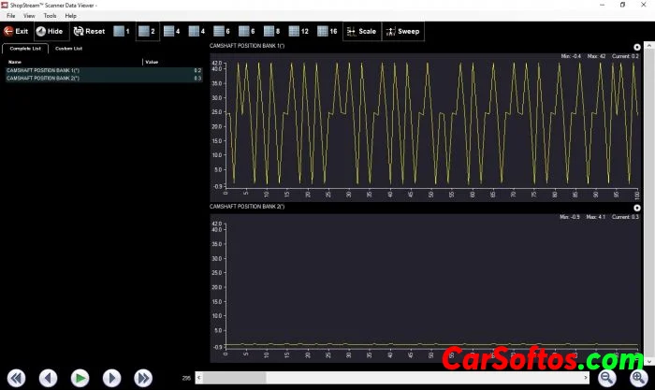
Task: Choose the 16 graph layout
Action: coord(327,31)
